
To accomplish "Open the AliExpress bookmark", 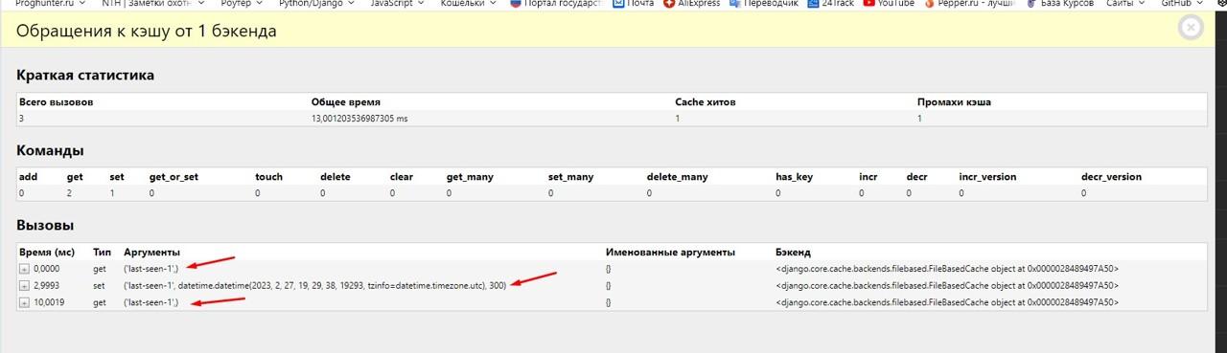I will [x=691, y=4].
